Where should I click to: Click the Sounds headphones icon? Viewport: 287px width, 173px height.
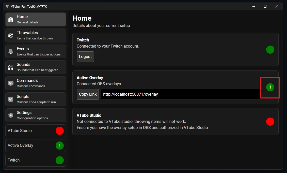coord(11,67)
